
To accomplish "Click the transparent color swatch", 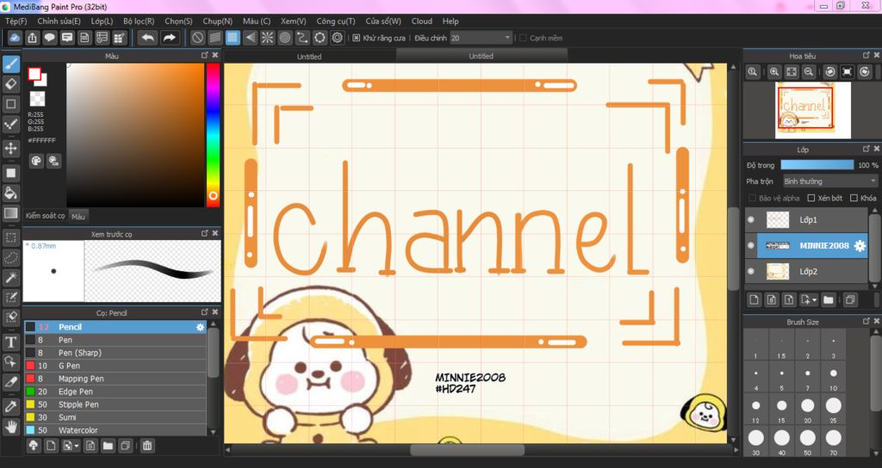I will point(37,99).
